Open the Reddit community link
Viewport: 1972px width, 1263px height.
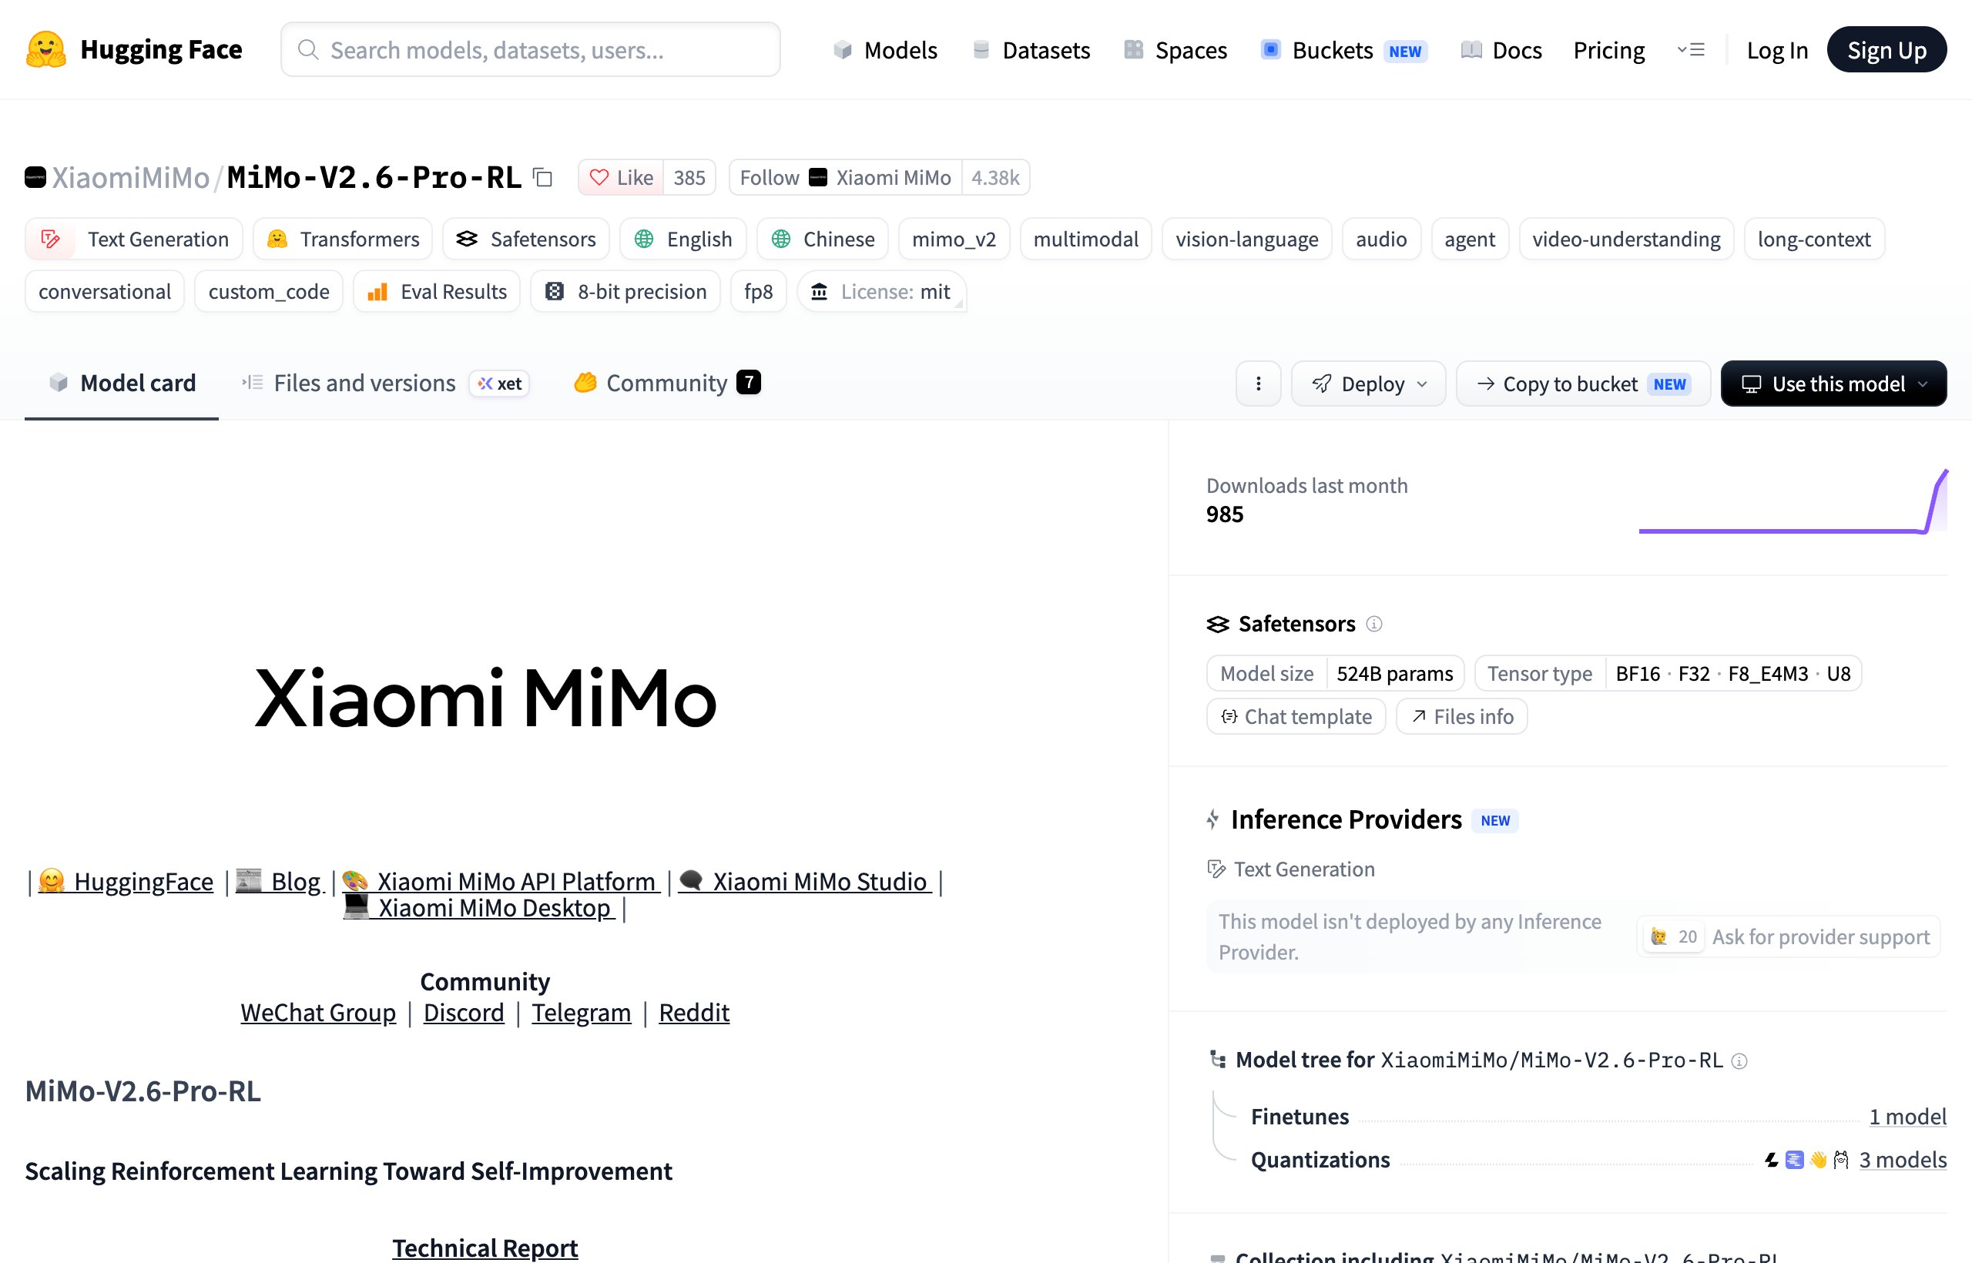click(x=694, y=1013)
